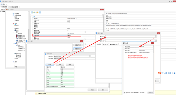Click the shirt skin icon on Sogou bar
The width and height of the screenshot is (176, 95).
click(x=174, y=73)
